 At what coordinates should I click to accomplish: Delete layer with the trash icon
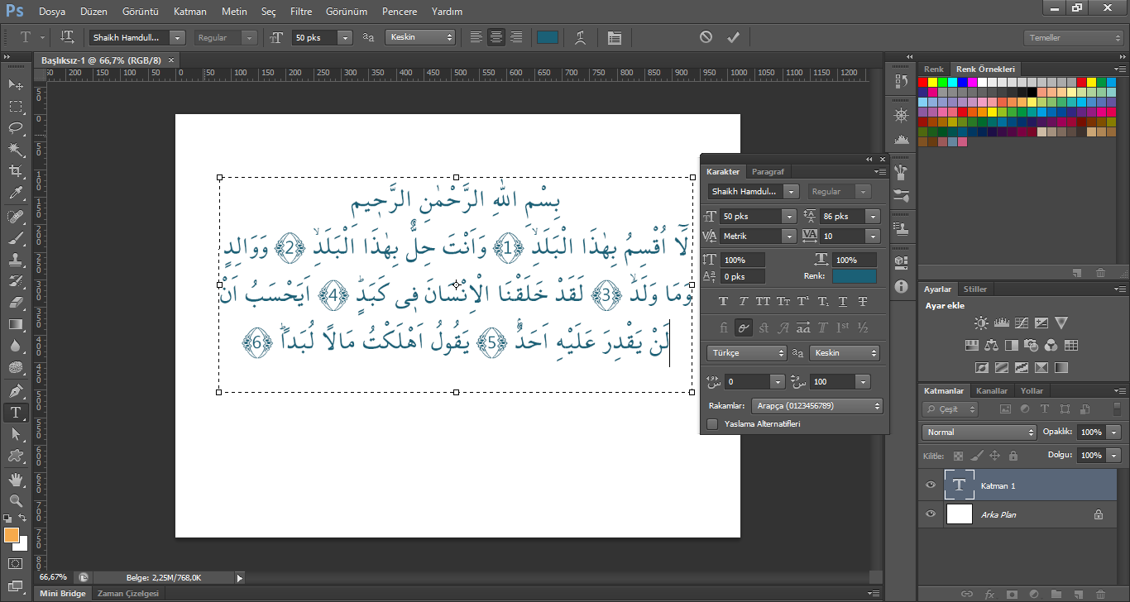[1099, 594]
